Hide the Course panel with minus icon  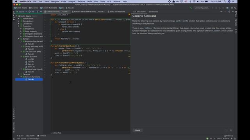[41, 12]
